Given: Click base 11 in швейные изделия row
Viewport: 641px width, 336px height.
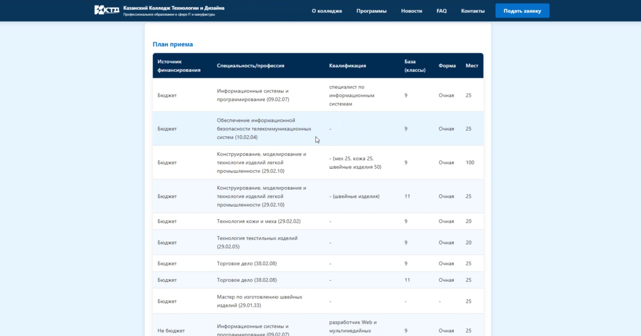Looking at the screenshot, I should (407, 196).
